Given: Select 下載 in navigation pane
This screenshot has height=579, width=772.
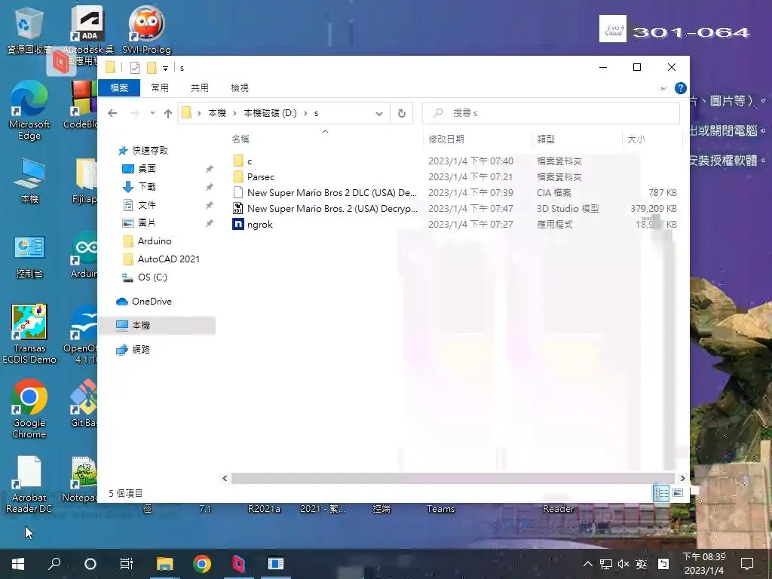Looking at the screenshot, I should tap(147, 187).
